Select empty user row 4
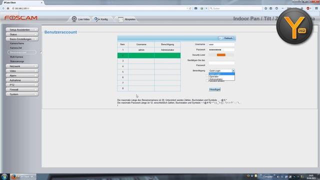The width and height of the screenshot is (320, 180). click(x=149, y=66)
